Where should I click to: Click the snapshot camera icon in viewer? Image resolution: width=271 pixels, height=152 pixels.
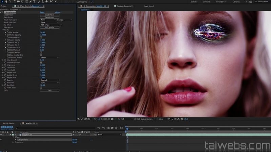[112, 119]
